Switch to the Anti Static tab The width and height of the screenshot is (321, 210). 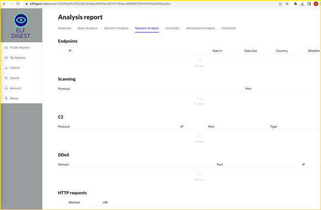tap(173, 28)
